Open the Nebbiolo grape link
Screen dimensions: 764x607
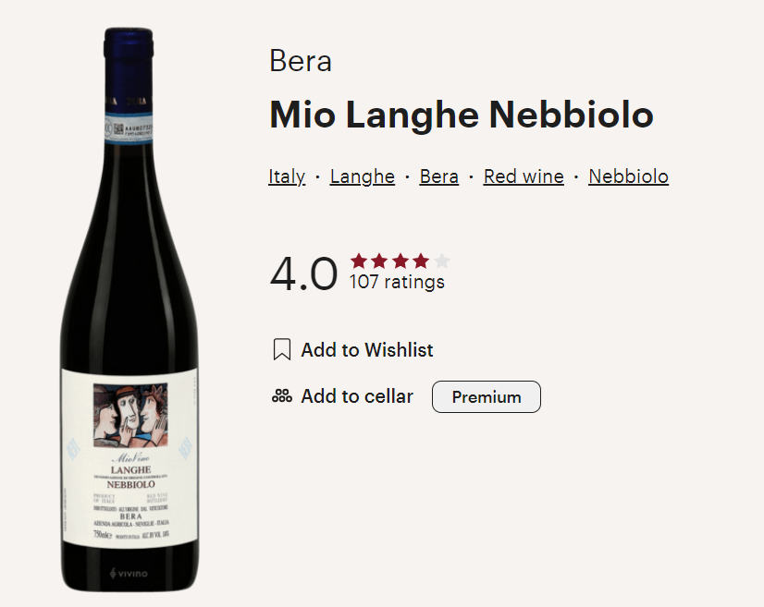(628, 176)
